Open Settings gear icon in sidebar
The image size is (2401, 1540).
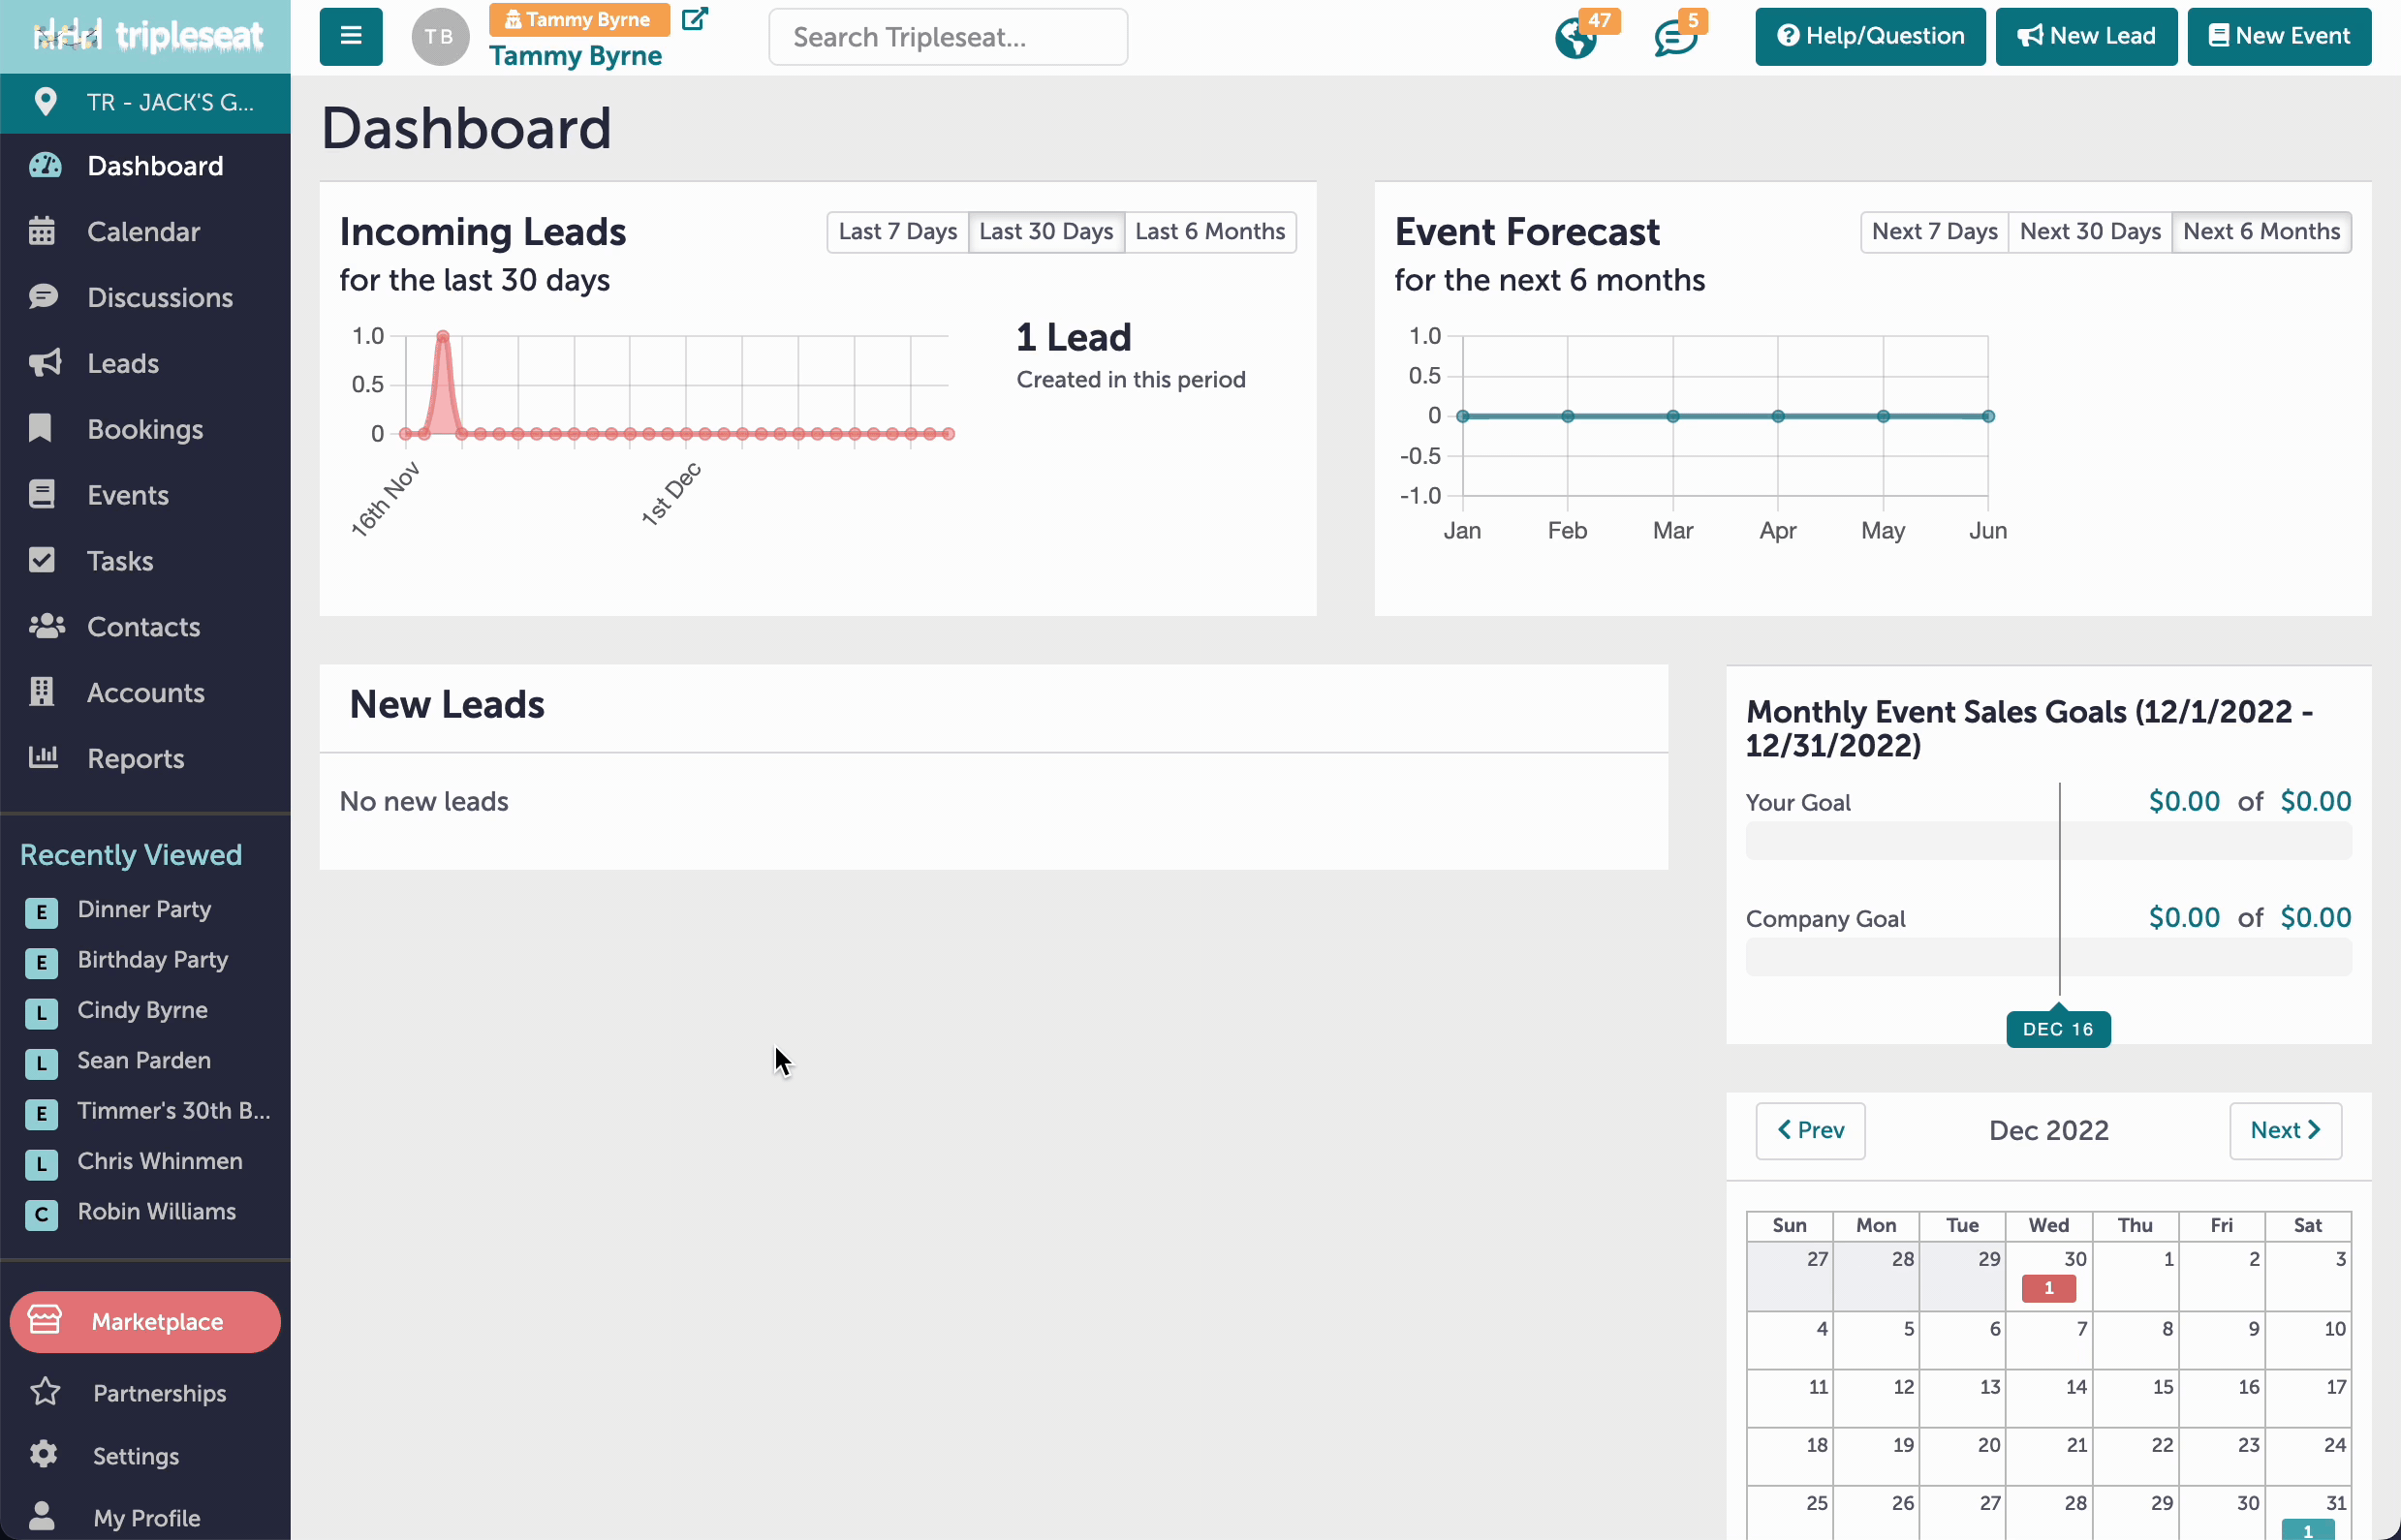tap(44, 1454)
